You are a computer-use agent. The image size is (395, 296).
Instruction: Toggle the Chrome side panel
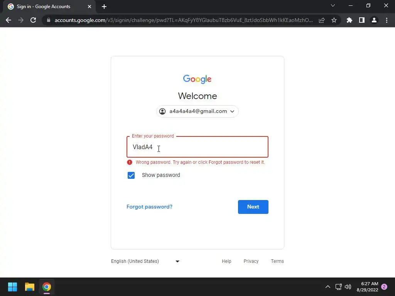click(362, 20)
